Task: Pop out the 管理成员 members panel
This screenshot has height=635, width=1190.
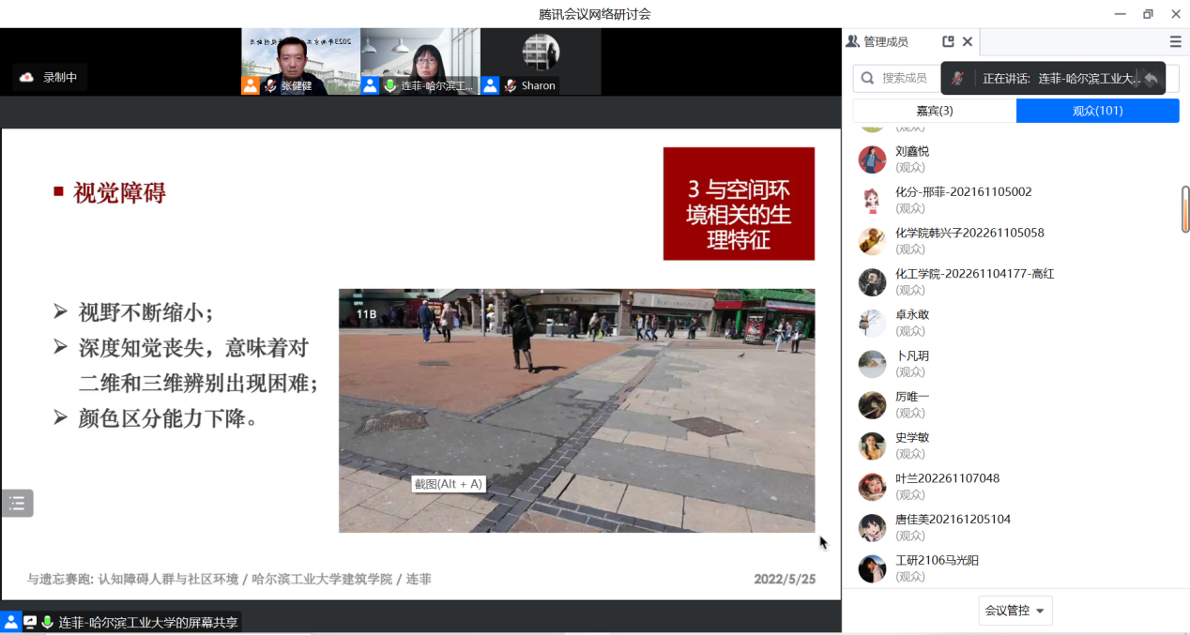Action: (x=948, y=41)
